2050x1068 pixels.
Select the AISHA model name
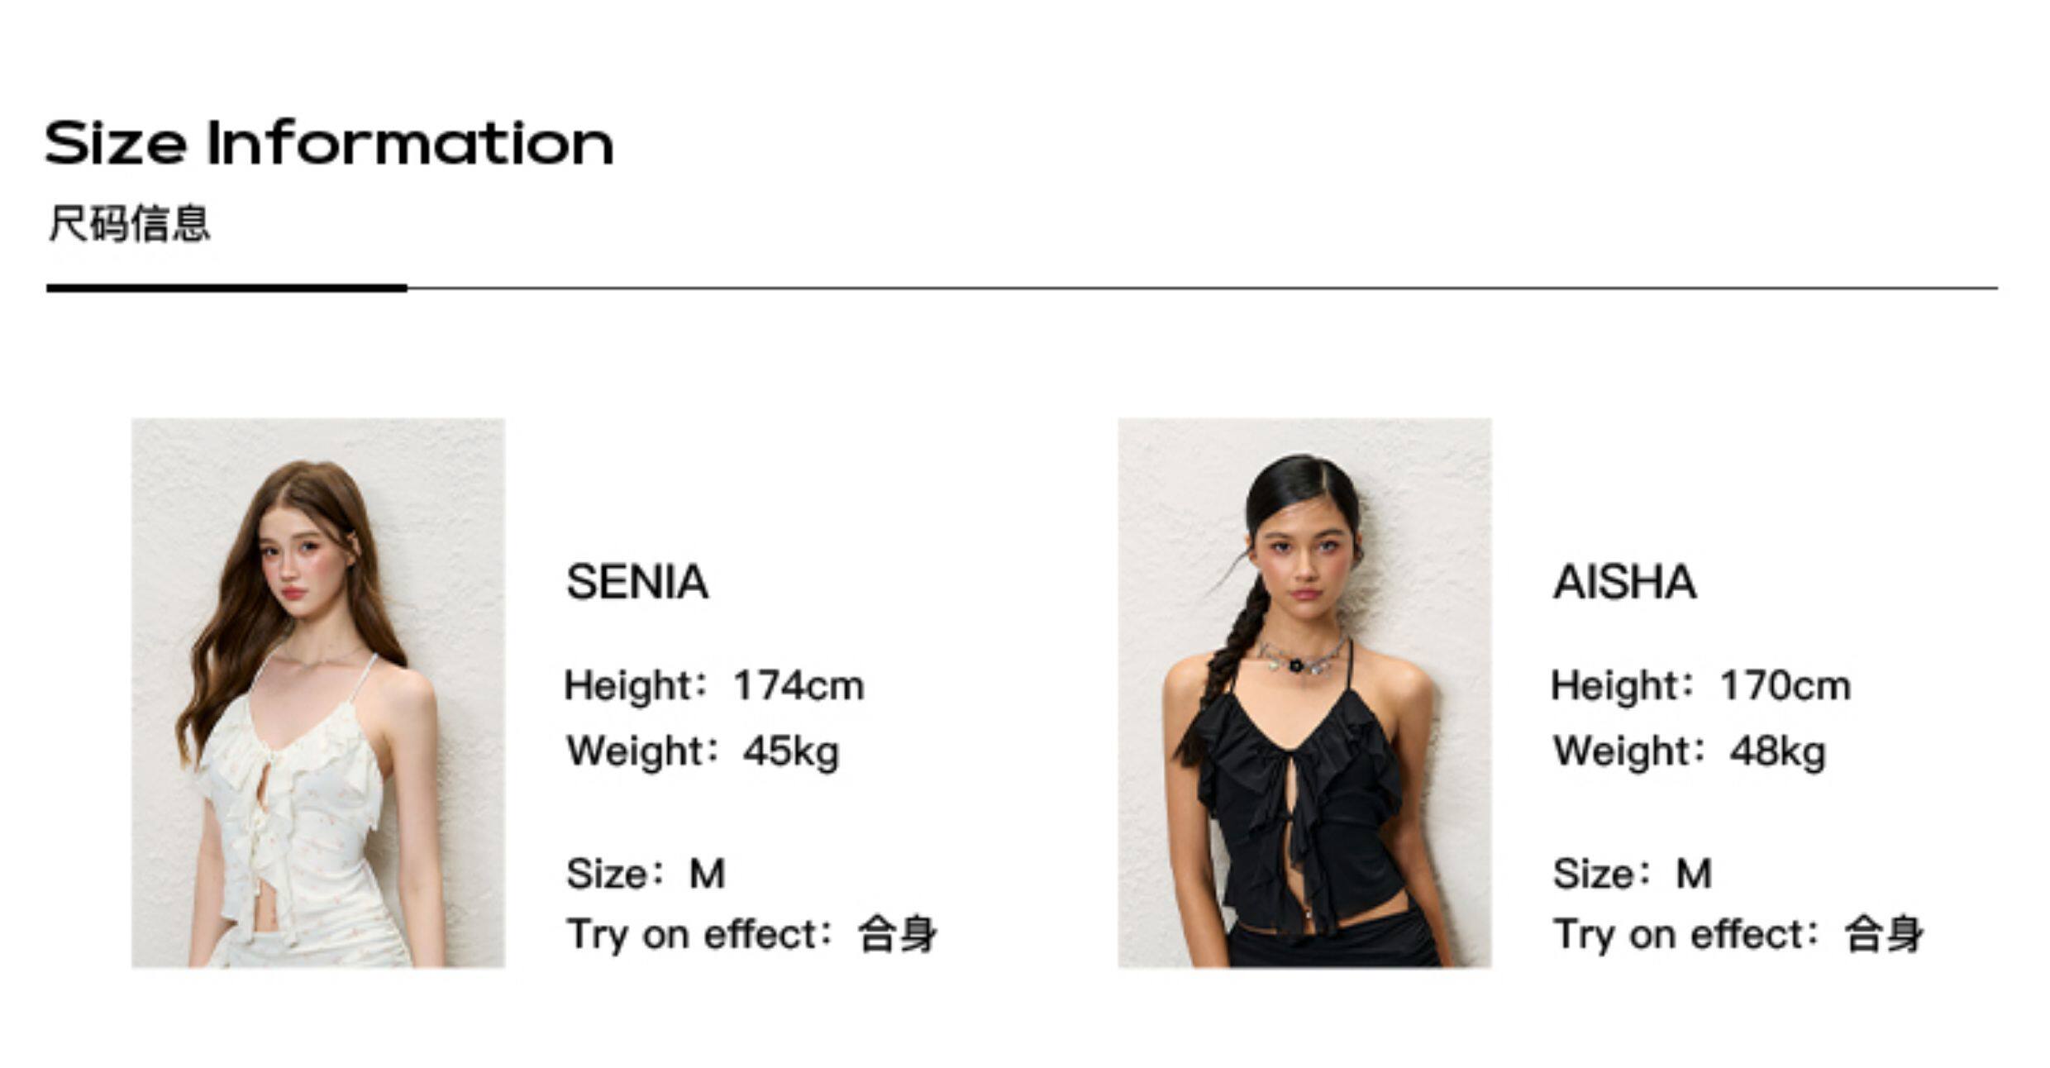click(x=1623, y=582)
